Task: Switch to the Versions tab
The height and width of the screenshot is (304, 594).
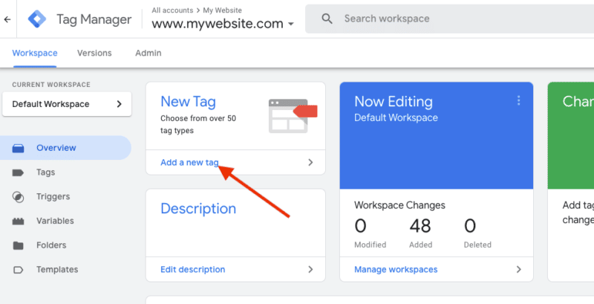Action: click(94, 53)
